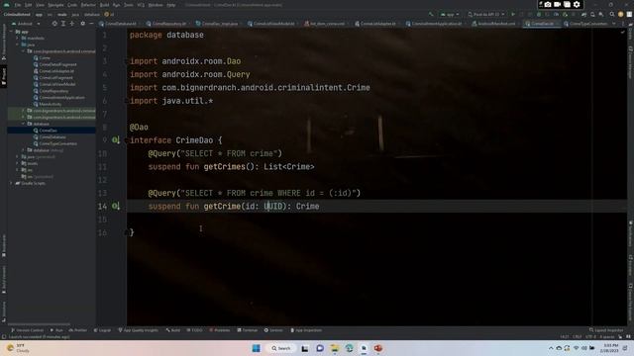Open project panel gear options
Screen dimensions: 634x356
click(83, 24)
